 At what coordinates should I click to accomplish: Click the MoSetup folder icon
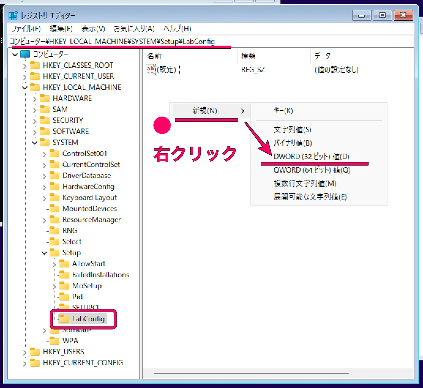65,285
